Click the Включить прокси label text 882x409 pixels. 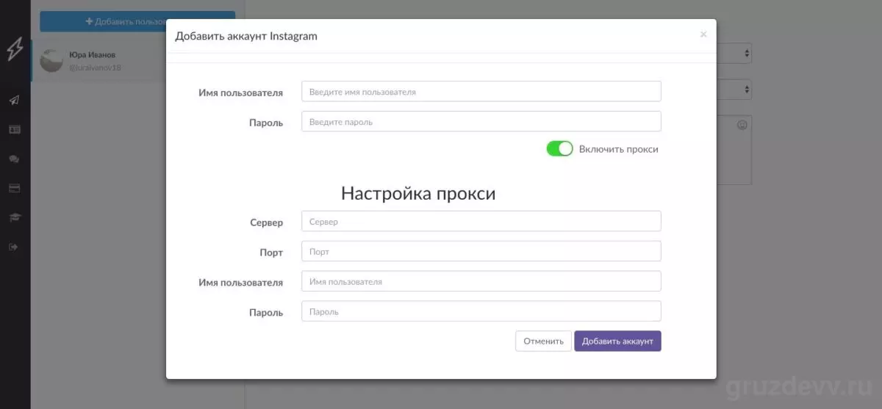pos(619,149)
